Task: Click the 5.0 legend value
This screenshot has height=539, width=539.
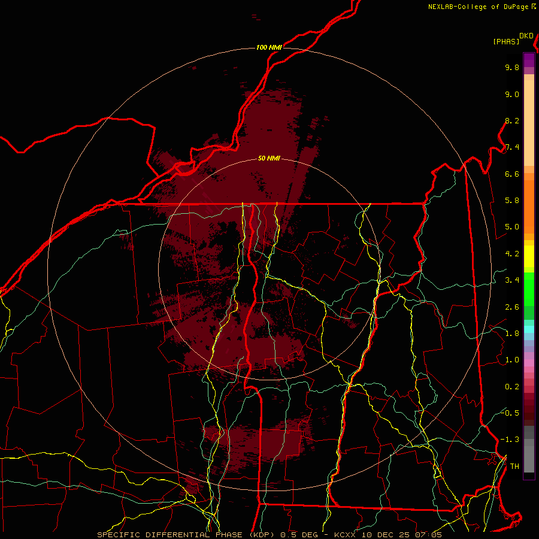Action: [x=512, y=227]
